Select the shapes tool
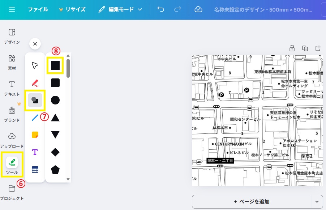This screenshot has height=210, width=326. pyautogui.click(x=35, y=100)
